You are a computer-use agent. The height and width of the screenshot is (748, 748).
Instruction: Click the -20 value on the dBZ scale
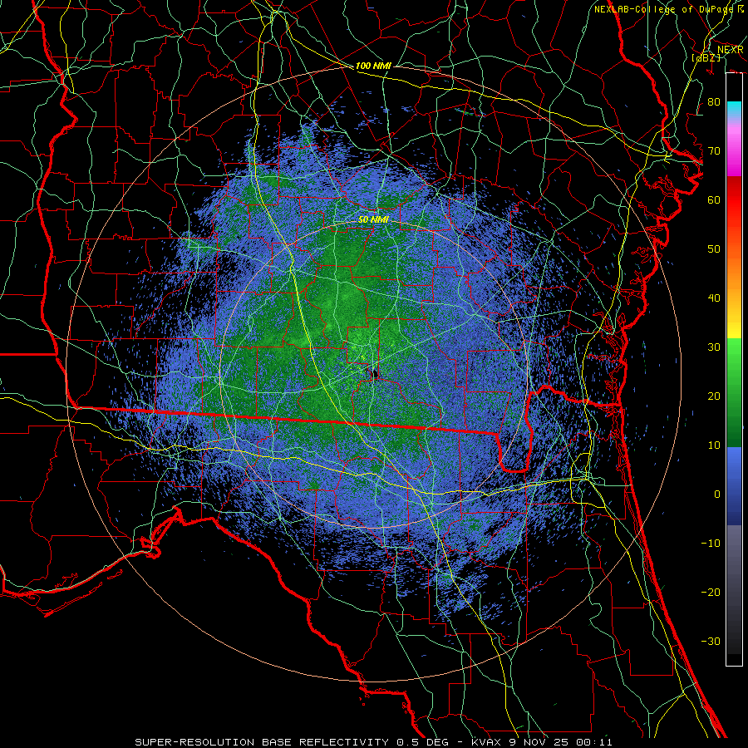(711, 592)
